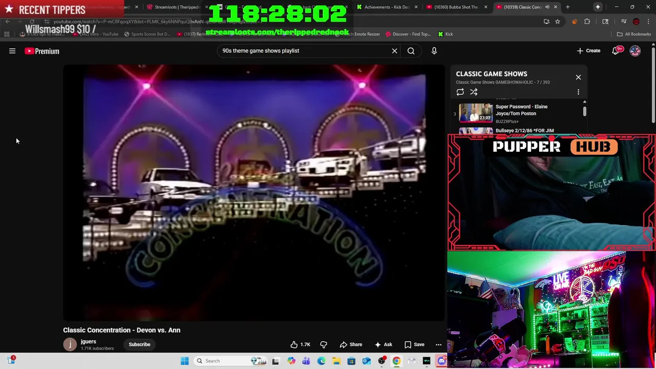Image resolution: width=656 pixels, height=369 pixels.
Task: Open OBS Studio from the taskbar
Action: (x=381, y=361)
